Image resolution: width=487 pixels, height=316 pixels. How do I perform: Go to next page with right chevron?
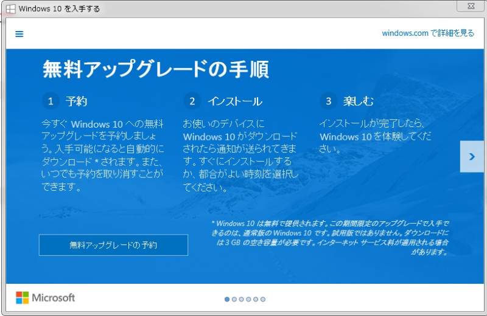472,157
